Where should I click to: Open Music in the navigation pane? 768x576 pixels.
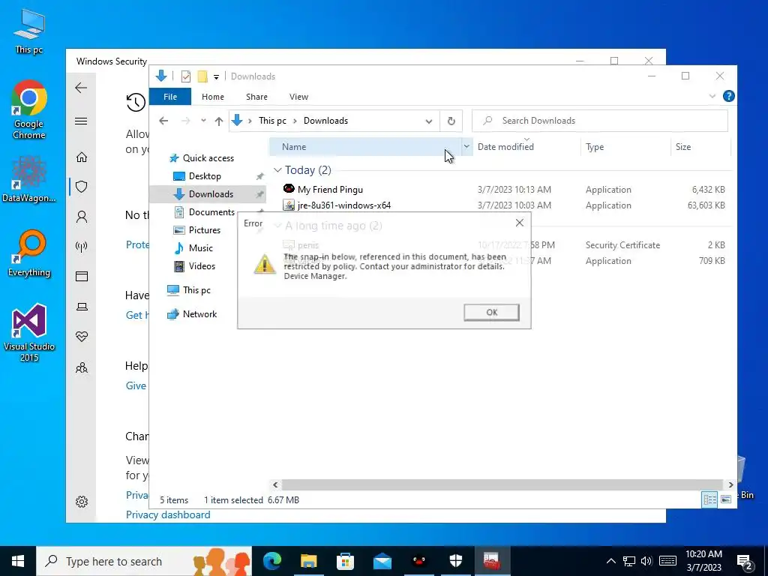(x=201, y=247)
